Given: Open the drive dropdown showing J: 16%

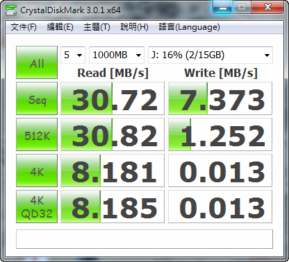Looking at the screenshot, I should pyautogui.click(x=210, y=55).
